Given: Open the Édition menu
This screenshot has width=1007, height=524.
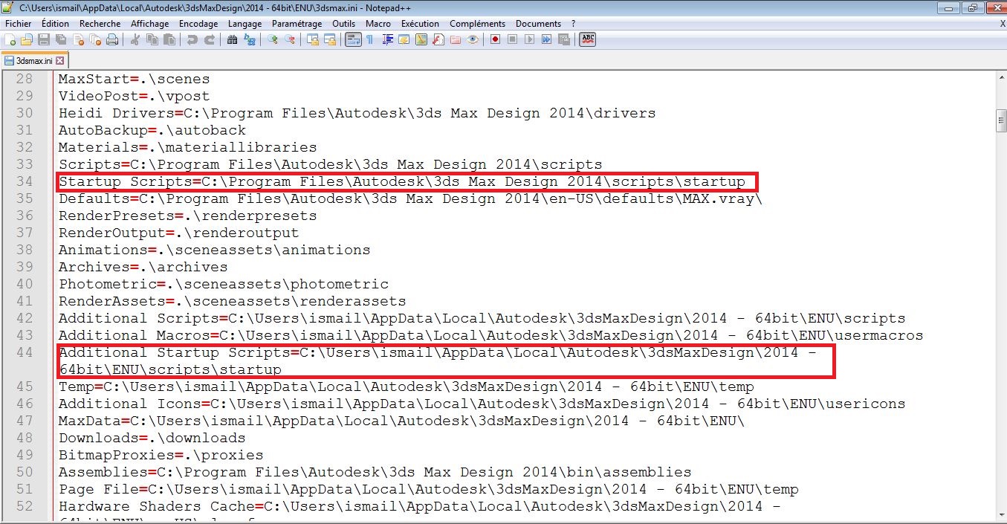Looking at the screenshot, I should pos(56,24).
